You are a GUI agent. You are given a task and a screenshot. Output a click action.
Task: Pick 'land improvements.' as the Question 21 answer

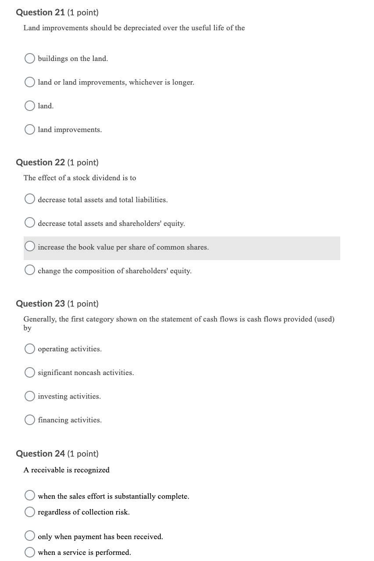(x=29, y=129)
